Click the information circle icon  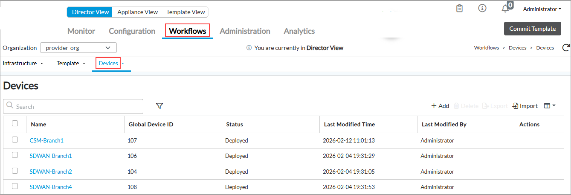[482, 9]
